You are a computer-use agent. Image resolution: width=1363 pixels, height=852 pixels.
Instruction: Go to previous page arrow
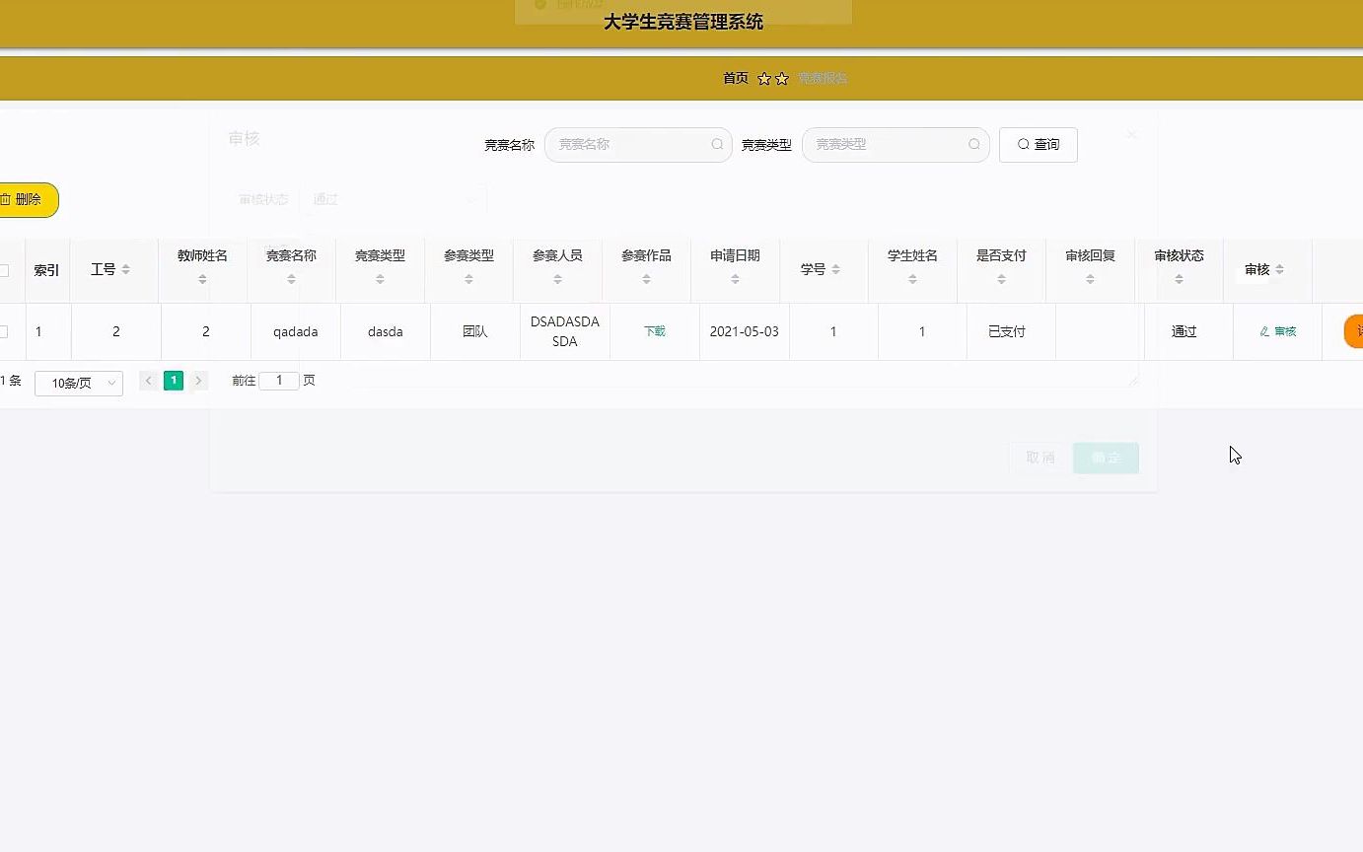pyautogui.click(x=149, y=381)
